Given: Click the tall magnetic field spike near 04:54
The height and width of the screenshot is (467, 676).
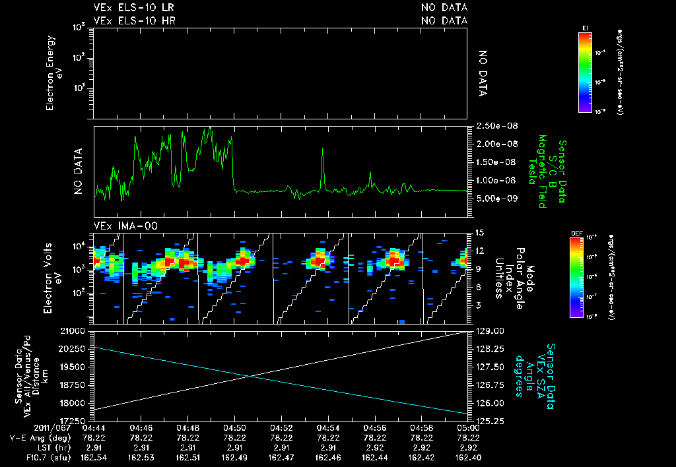Looking at the screenshot, I should coord(322,168).
